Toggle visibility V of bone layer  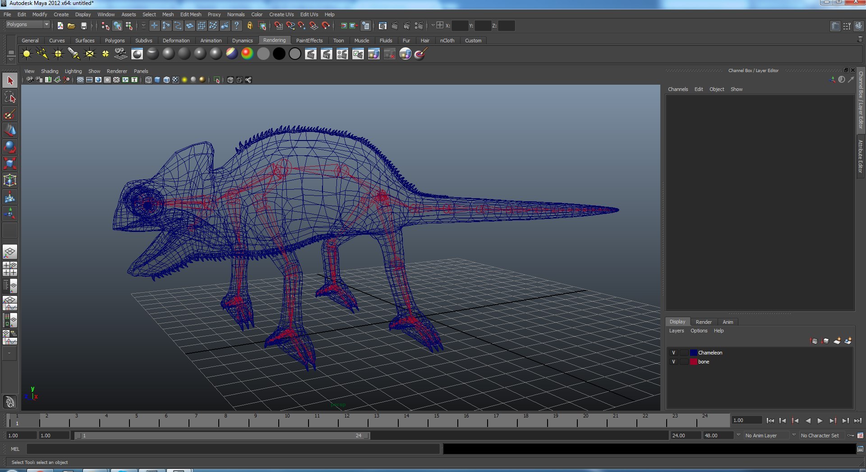pos(673,362)
